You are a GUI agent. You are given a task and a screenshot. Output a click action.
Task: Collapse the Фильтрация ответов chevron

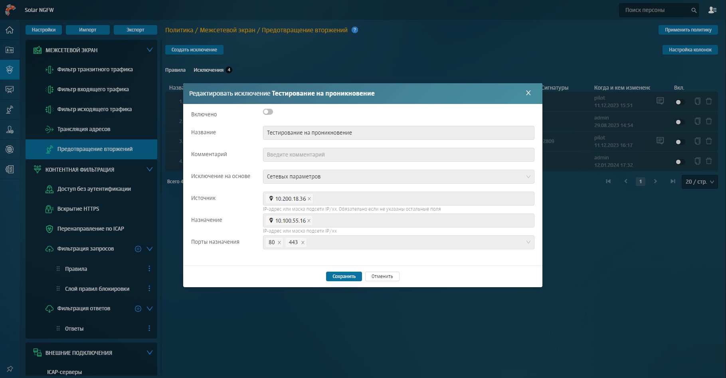point(150,309)
